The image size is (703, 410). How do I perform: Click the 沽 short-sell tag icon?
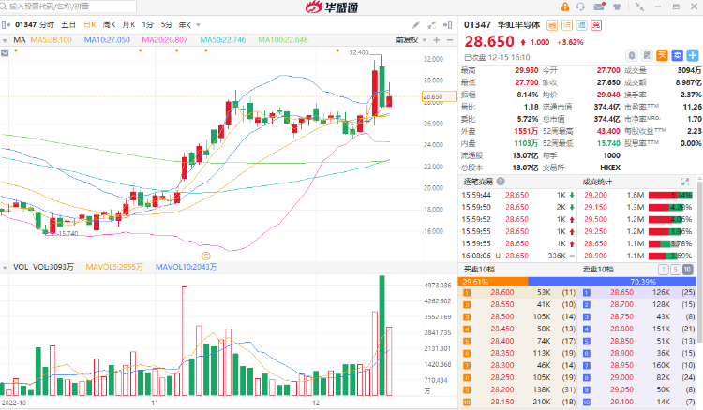coord(567,25)
